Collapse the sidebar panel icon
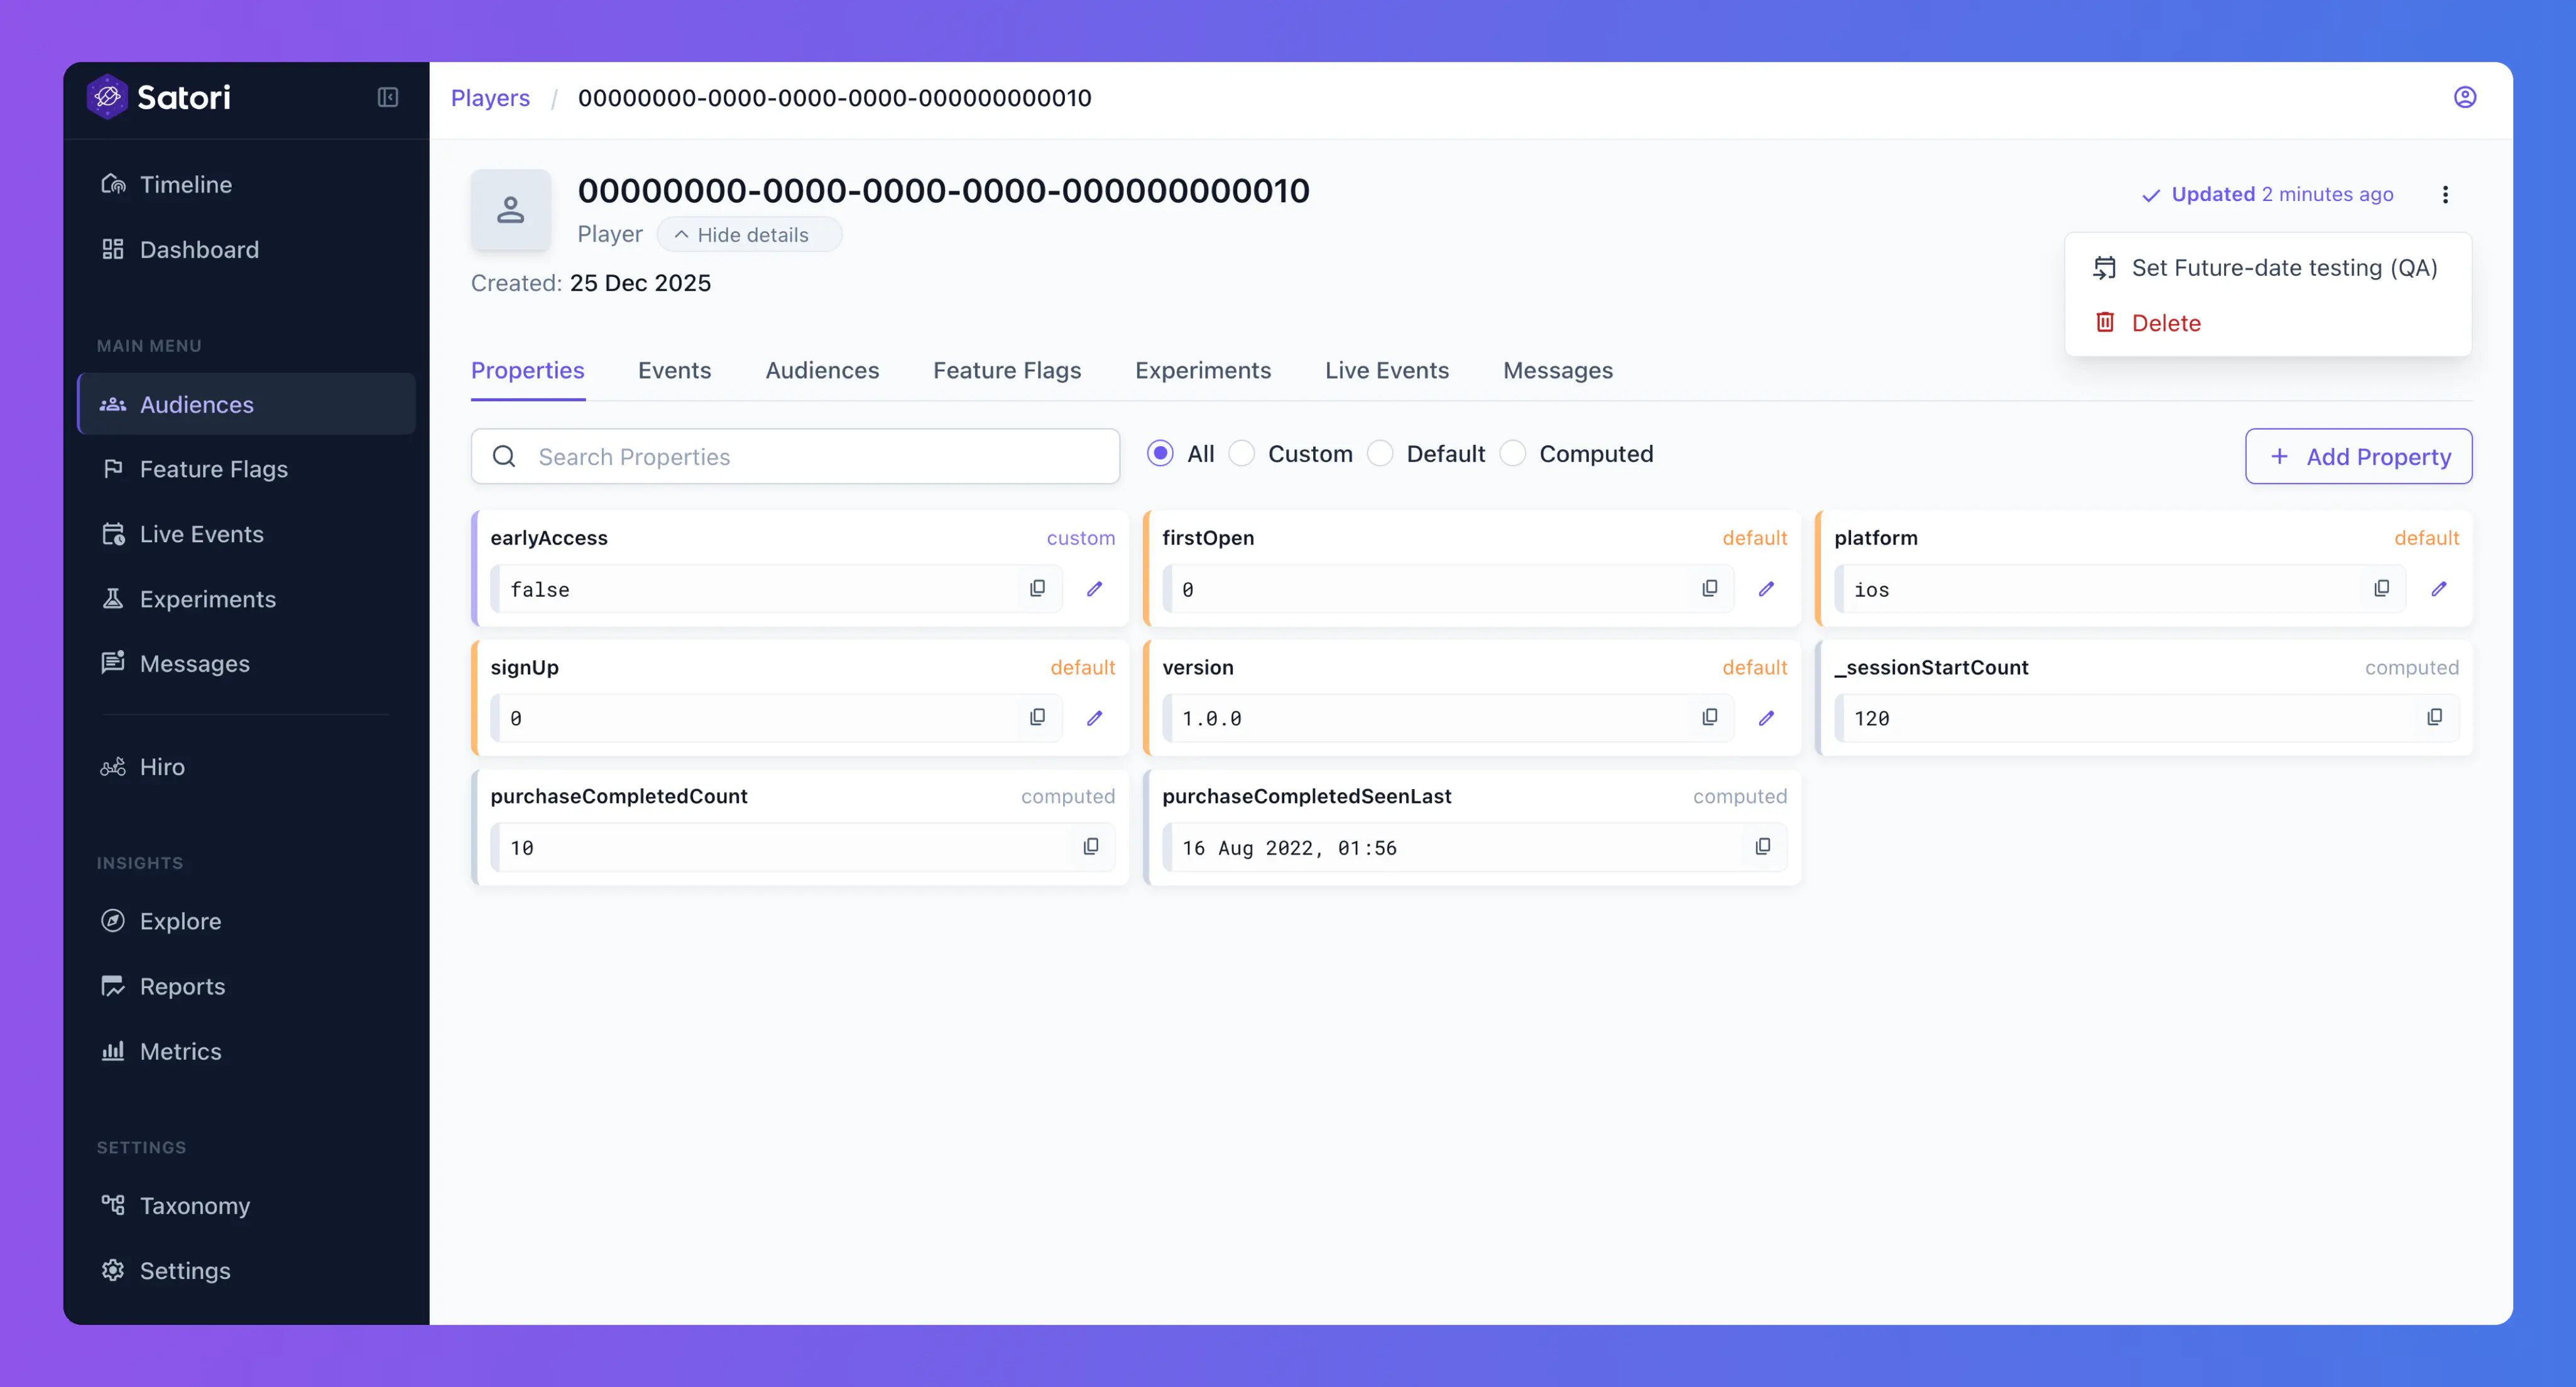 click(387, 97)
